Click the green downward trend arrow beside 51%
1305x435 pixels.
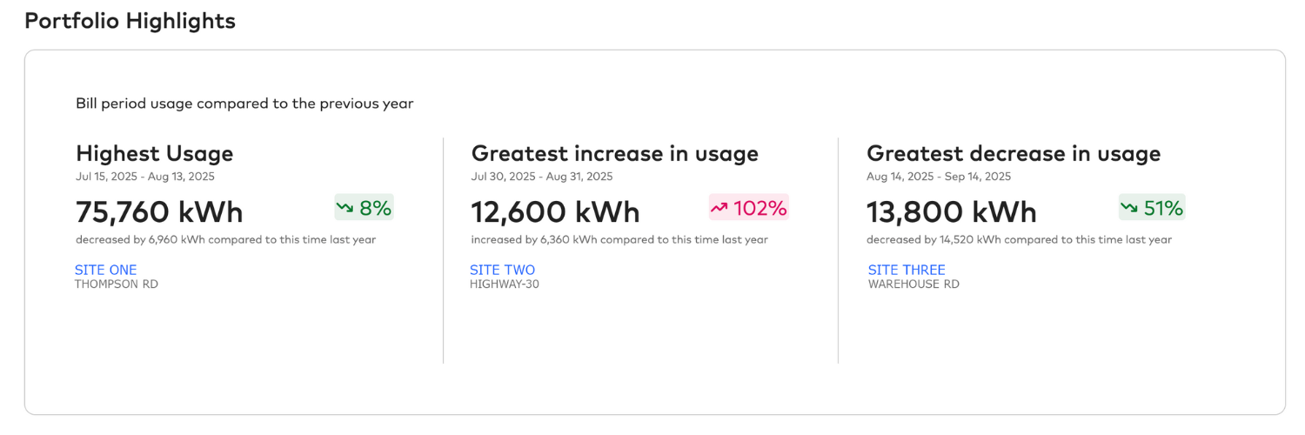point(1130,208)
